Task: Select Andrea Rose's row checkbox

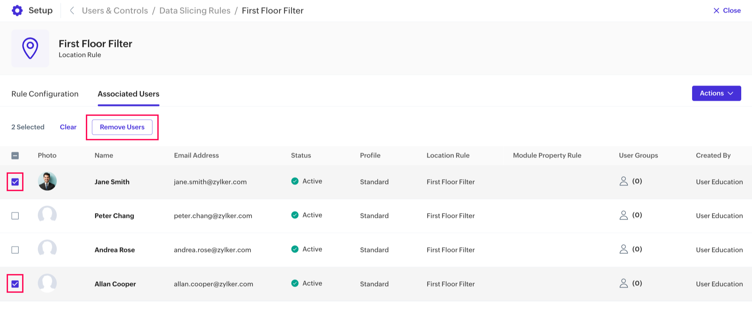Action: pyautogui.click(x=15, y=250)
